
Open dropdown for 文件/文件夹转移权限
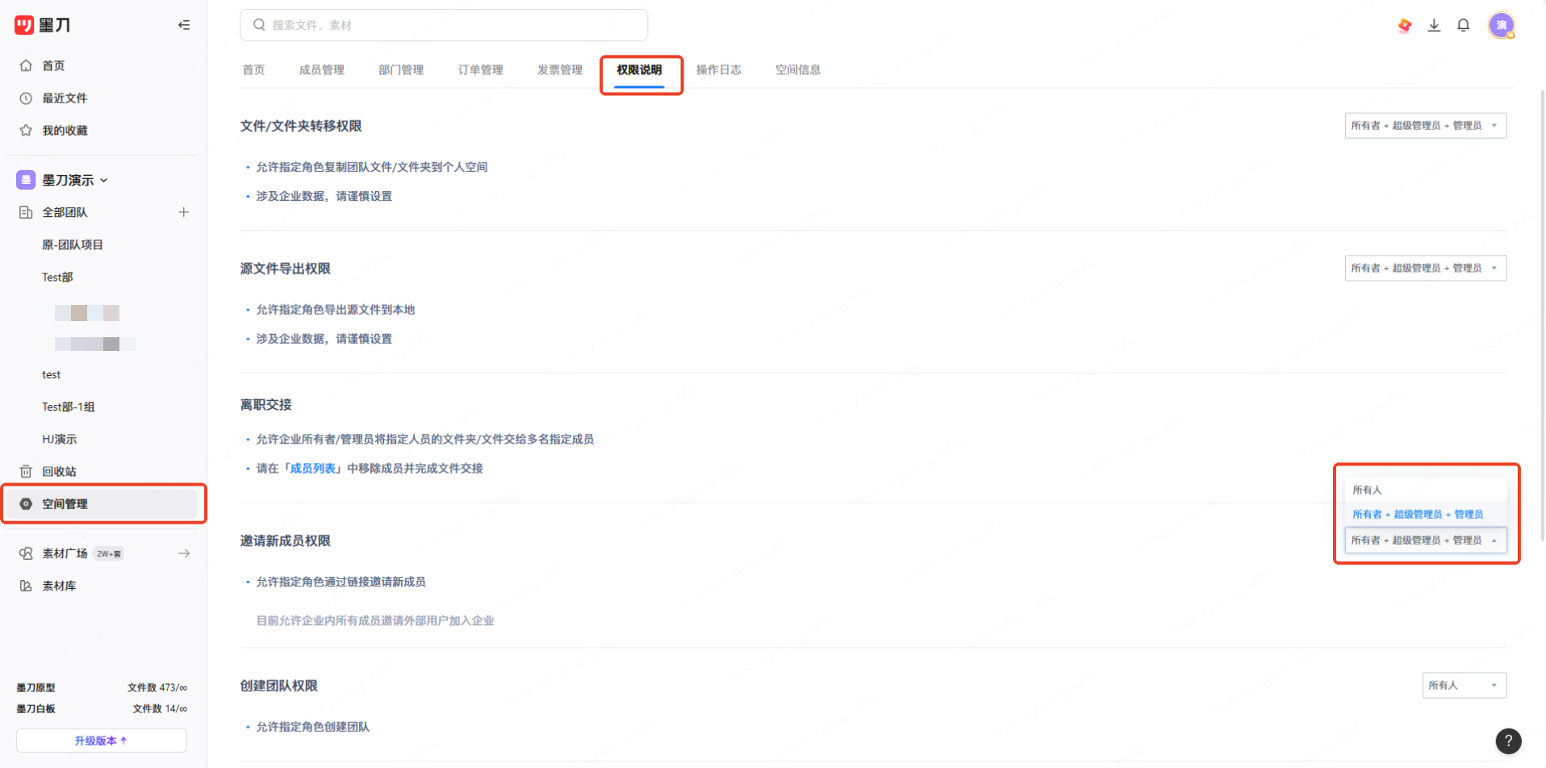[1425, 126]
